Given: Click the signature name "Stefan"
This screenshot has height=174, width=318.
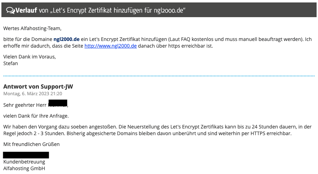Looking at the screenshot, I should (x=11, y=63).
